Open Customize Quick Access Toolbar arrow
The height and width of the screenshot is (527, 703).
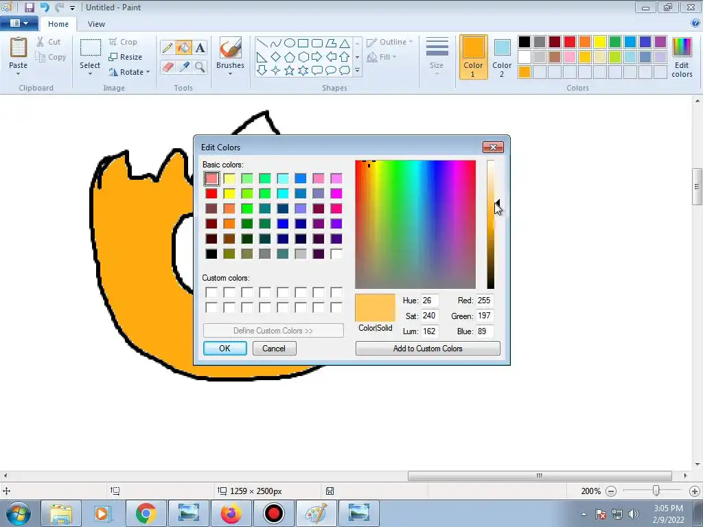click(x=72, y=8)
